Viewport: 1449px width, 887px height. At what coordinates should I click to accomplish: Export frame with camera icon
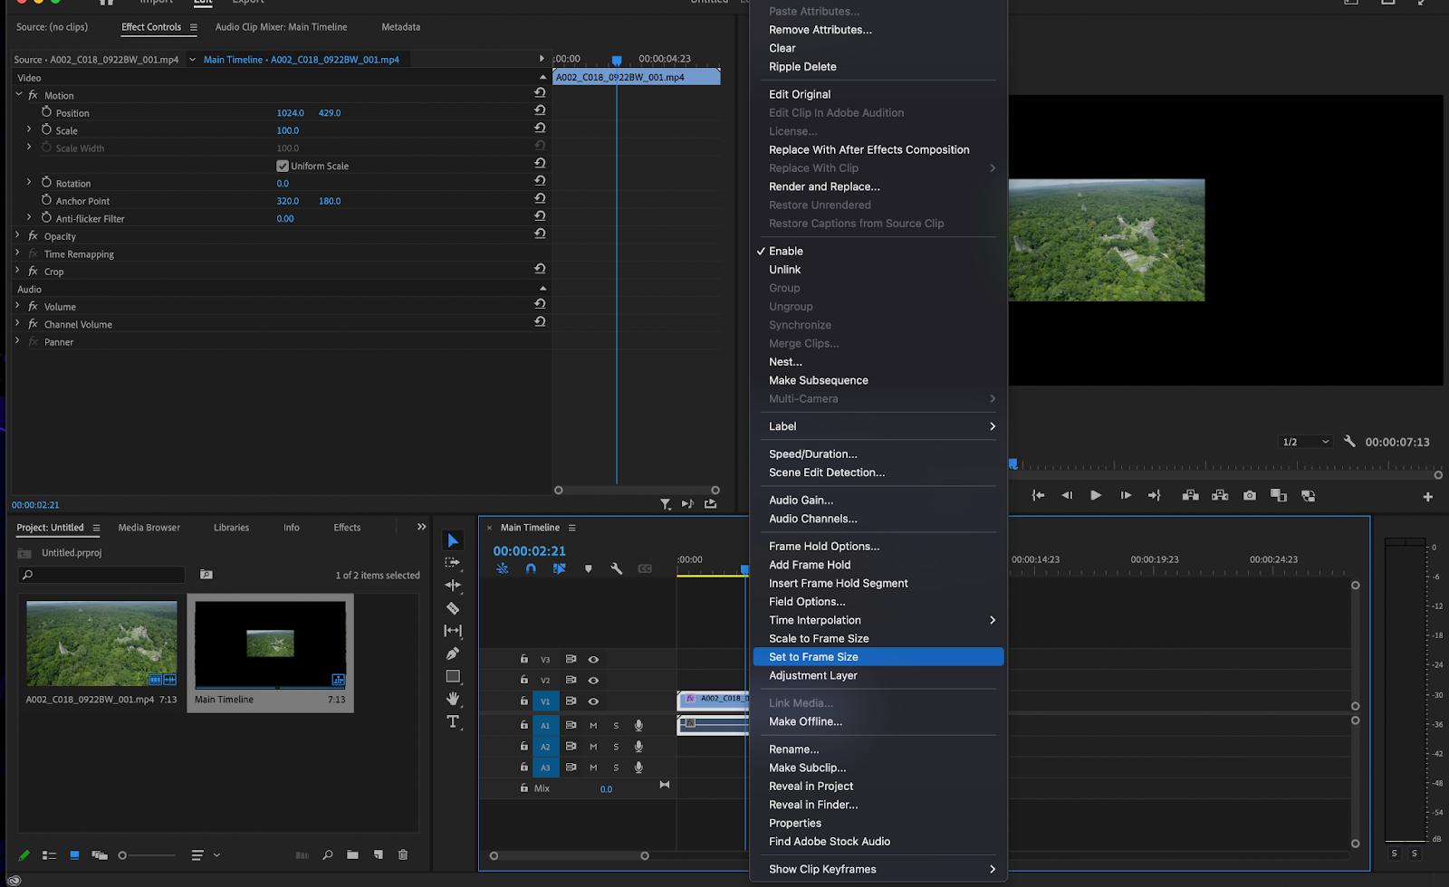[x=1250, y=496]
